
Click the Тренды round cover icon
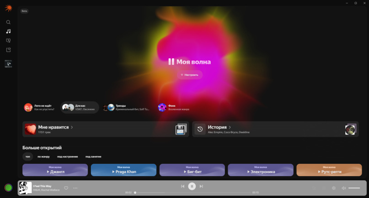pyautogui.click(x=111, y=107)
